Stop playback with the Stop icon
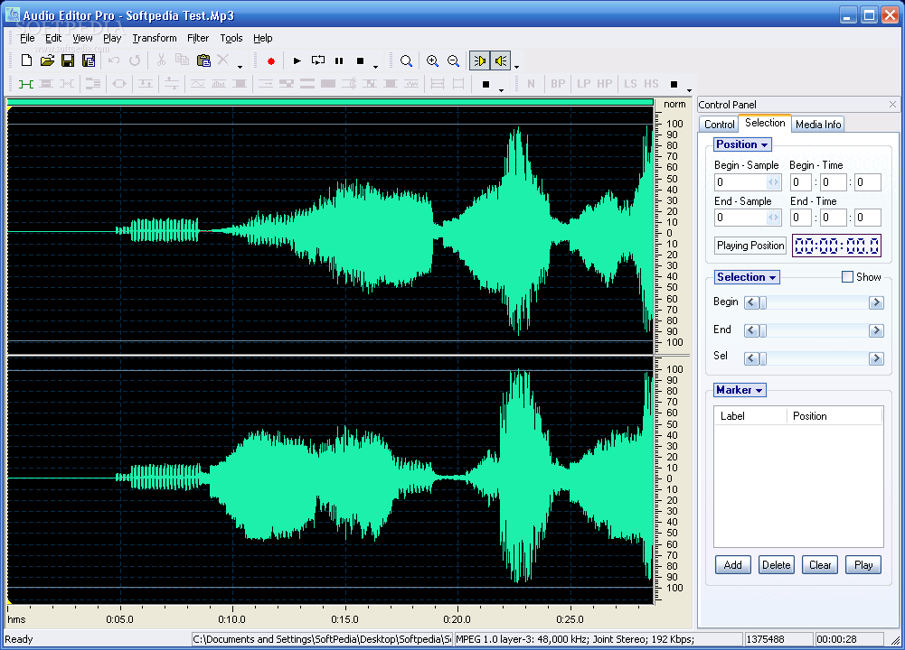The height and width of the screenshot is (650, 905). tap(360, 60)
